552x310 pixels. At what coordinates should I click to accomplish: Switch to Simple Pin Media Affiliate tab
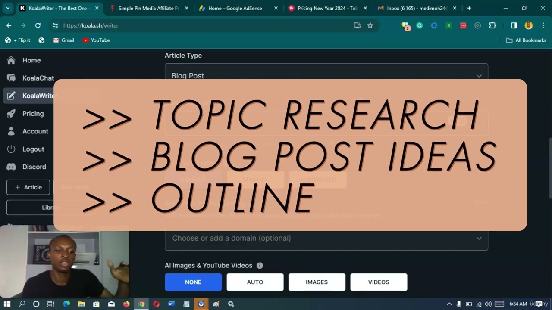coord(148,8)
